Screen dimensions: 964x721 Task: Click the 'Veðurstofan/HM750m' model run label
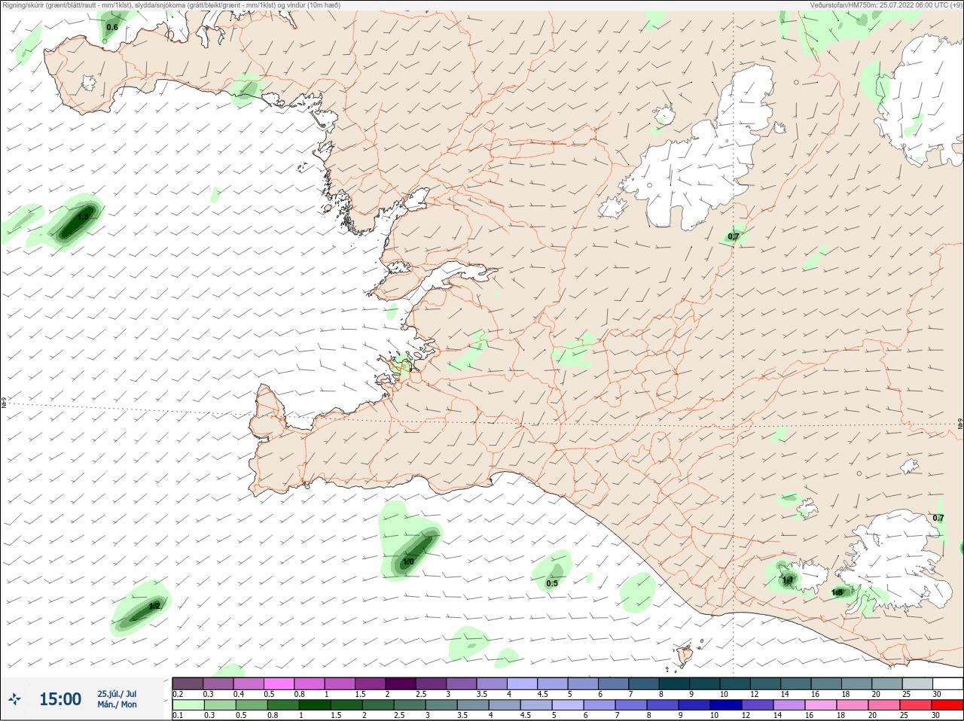[x=886, y=5]
